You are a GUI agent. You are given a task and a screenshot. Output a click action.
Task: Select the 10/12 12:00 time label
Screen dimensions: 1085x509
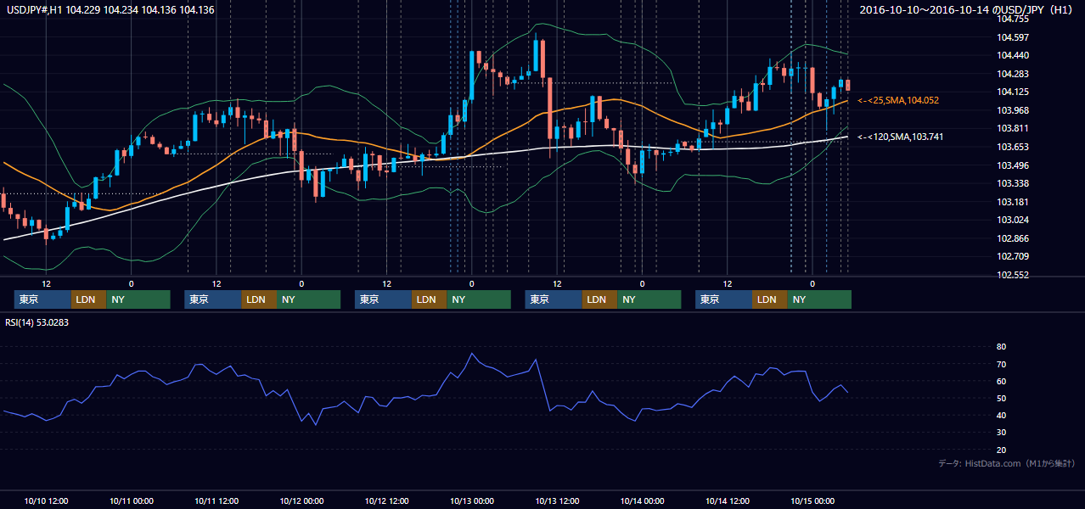[387, 501]
